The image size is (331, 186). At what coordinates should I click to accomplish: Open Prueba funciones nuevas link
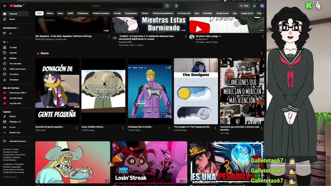click(x=14, y=172)
